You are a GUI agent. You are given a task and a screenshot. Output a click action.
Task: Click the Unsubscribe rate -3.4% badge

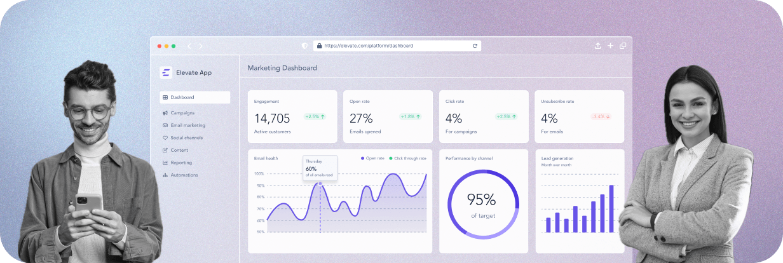click(601, 117)
